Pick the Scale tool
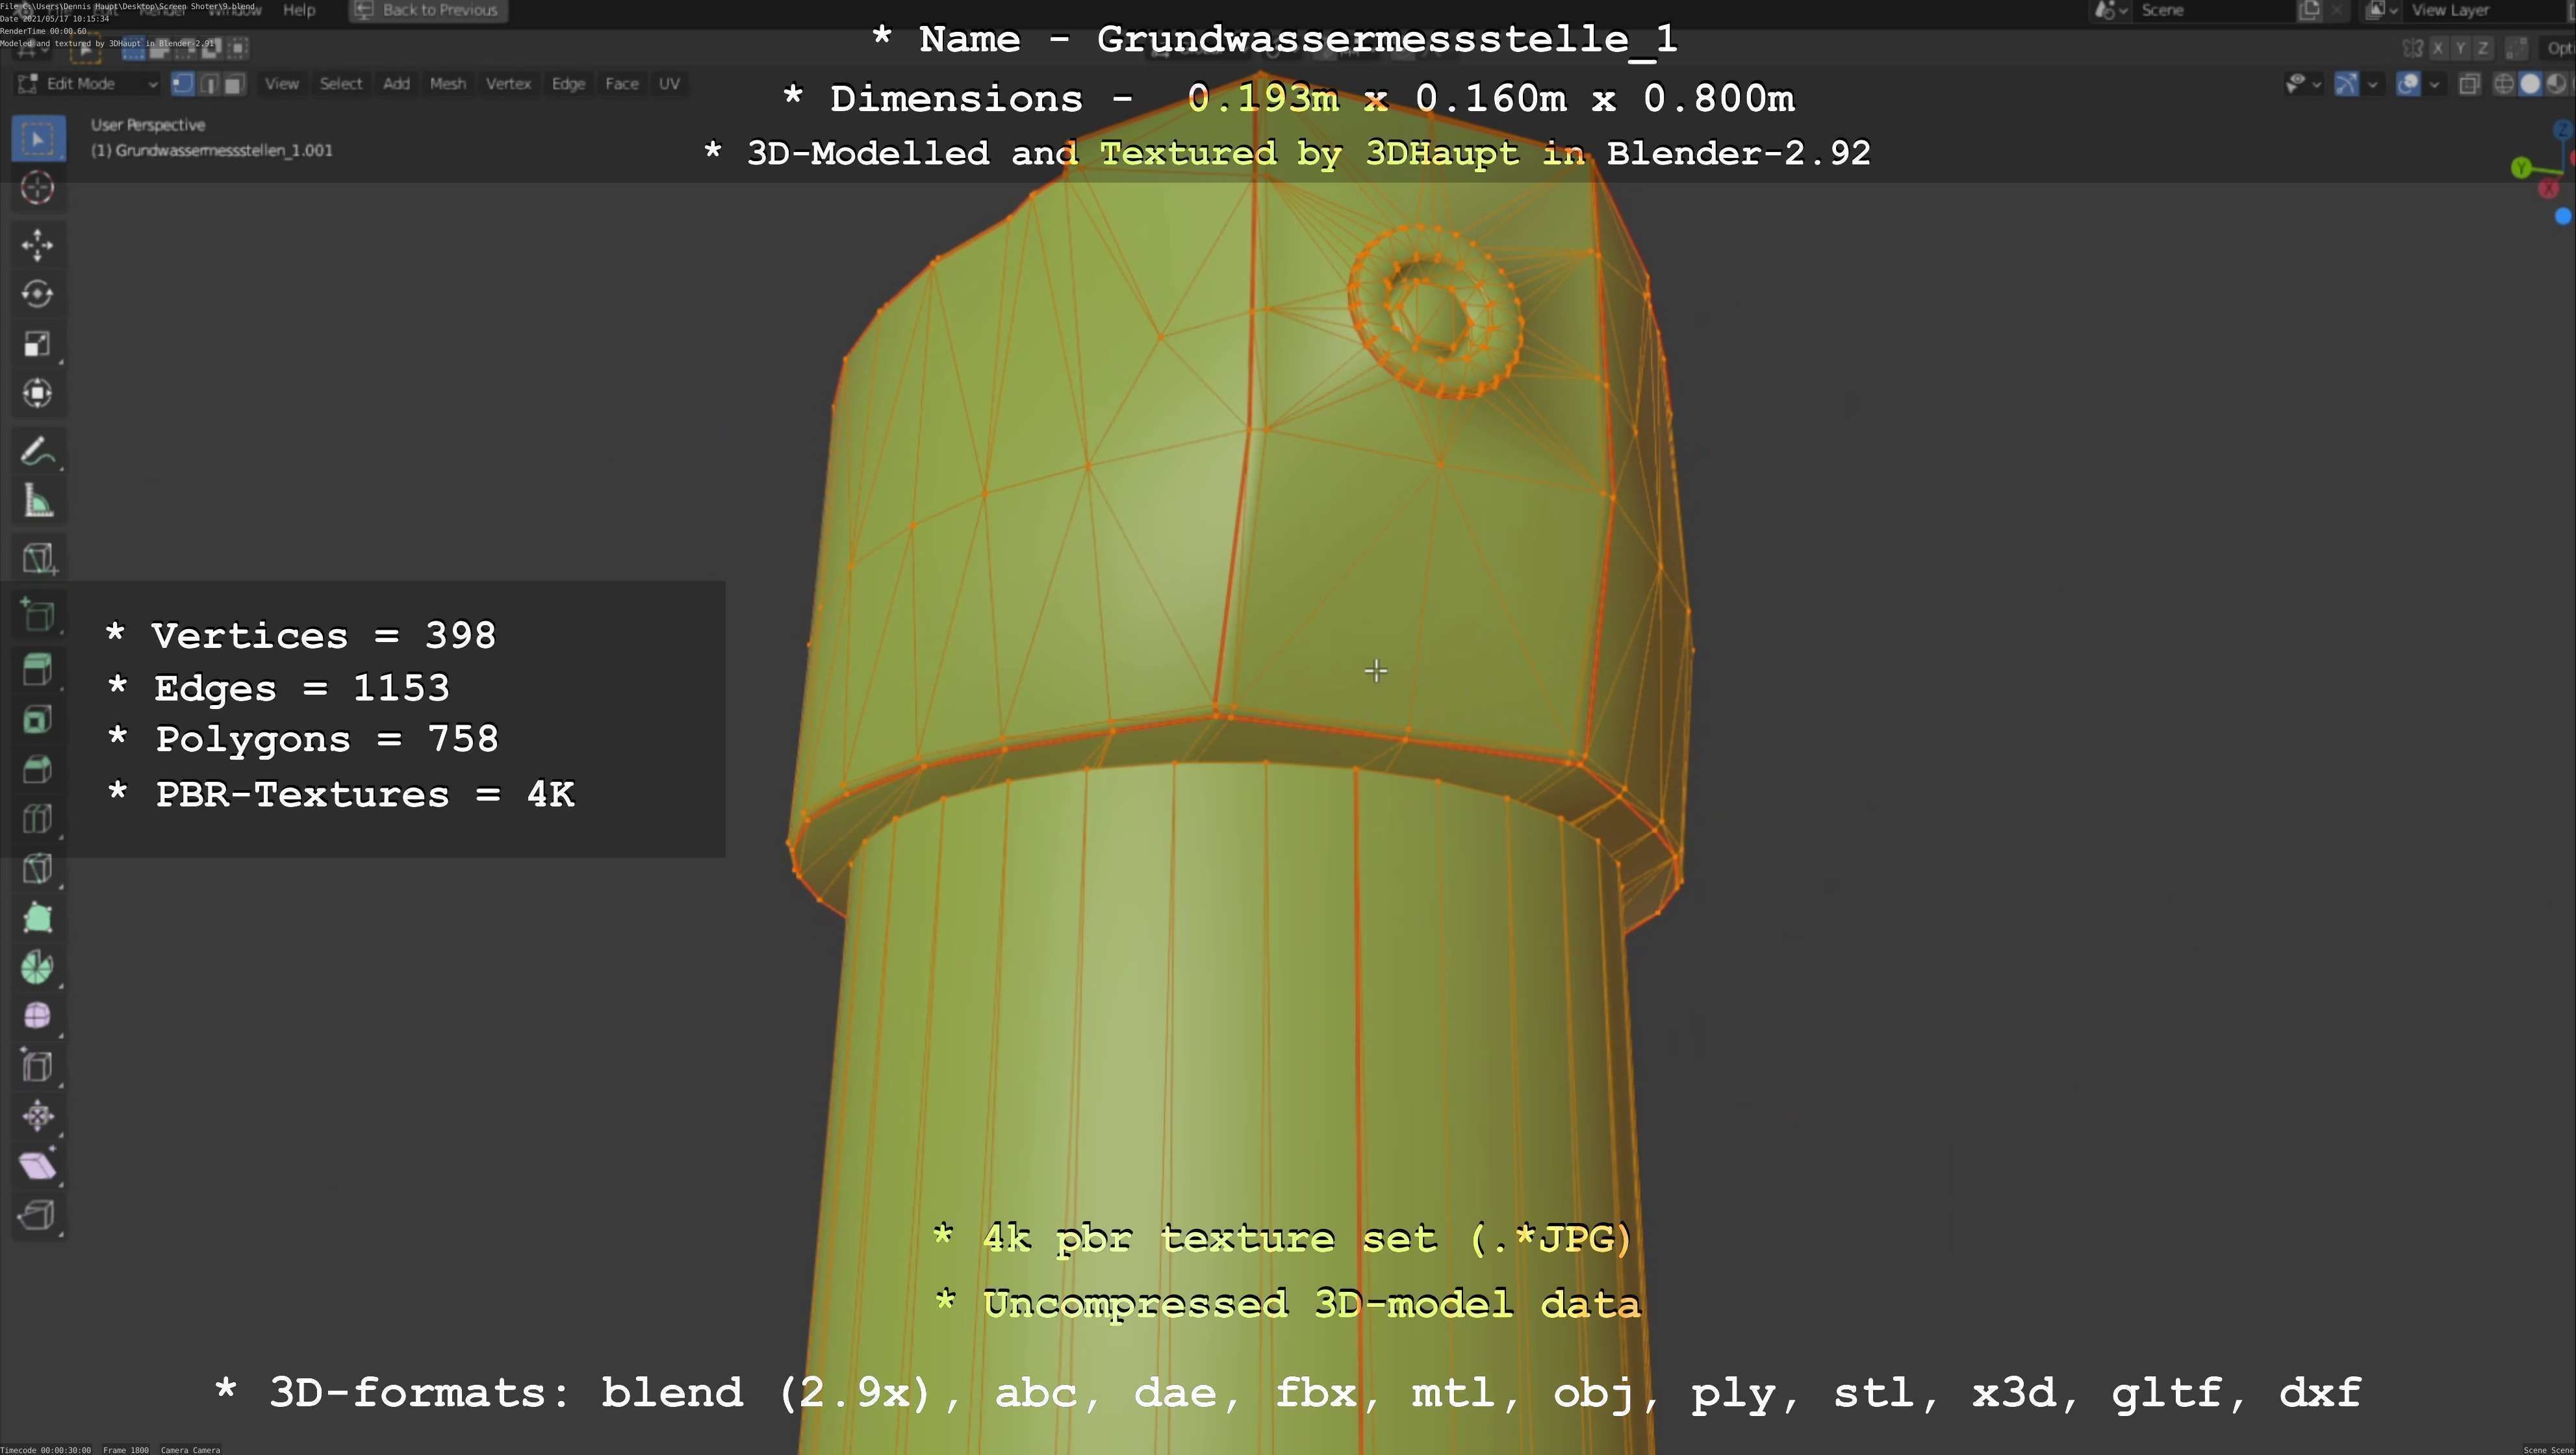Screen dimensions: 2576x1455 click(x=38, y=344)
